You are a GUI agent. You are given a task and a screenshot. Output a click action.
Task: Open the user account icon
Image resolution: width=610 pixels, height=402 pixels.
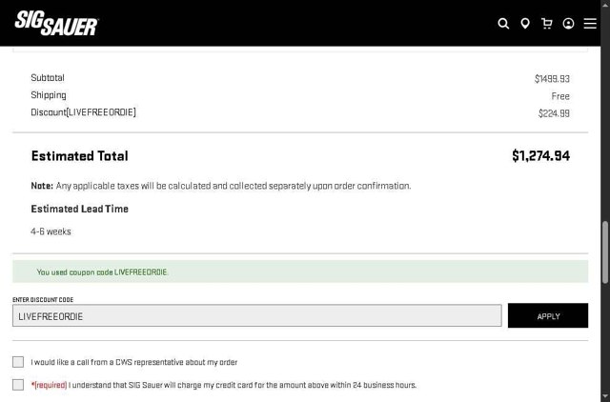569,24
